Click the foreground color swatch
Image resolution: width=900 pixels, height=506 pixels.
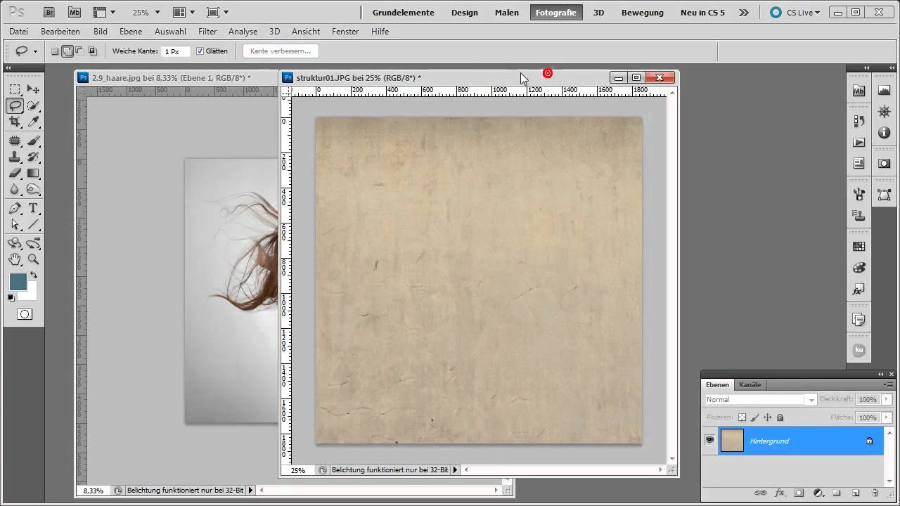(18, 282)
